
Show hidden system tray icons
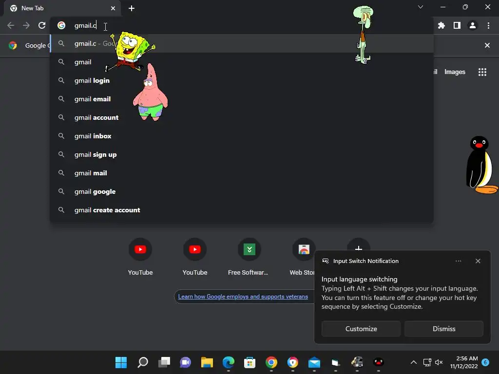(413, 362)
